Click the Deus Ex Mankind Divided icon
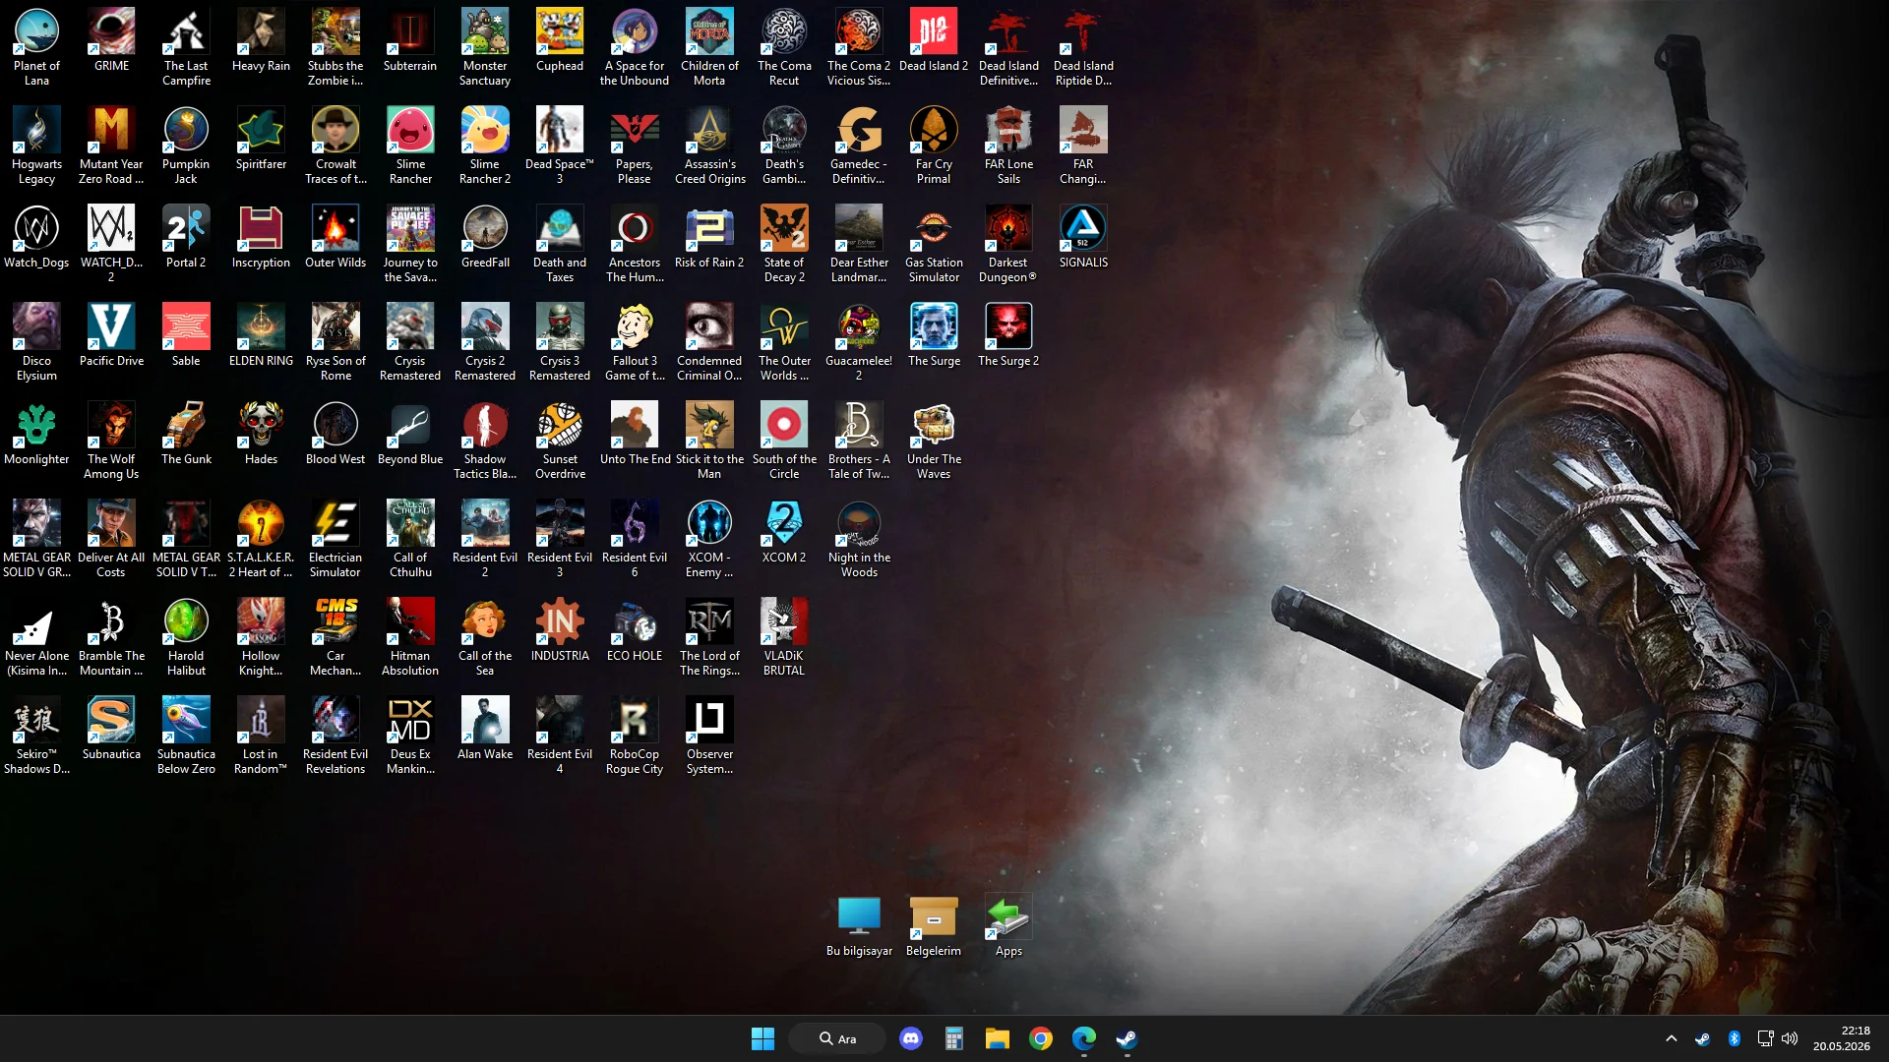Viewport: 1889px width, 1062px height. click(x=410, y=736)
